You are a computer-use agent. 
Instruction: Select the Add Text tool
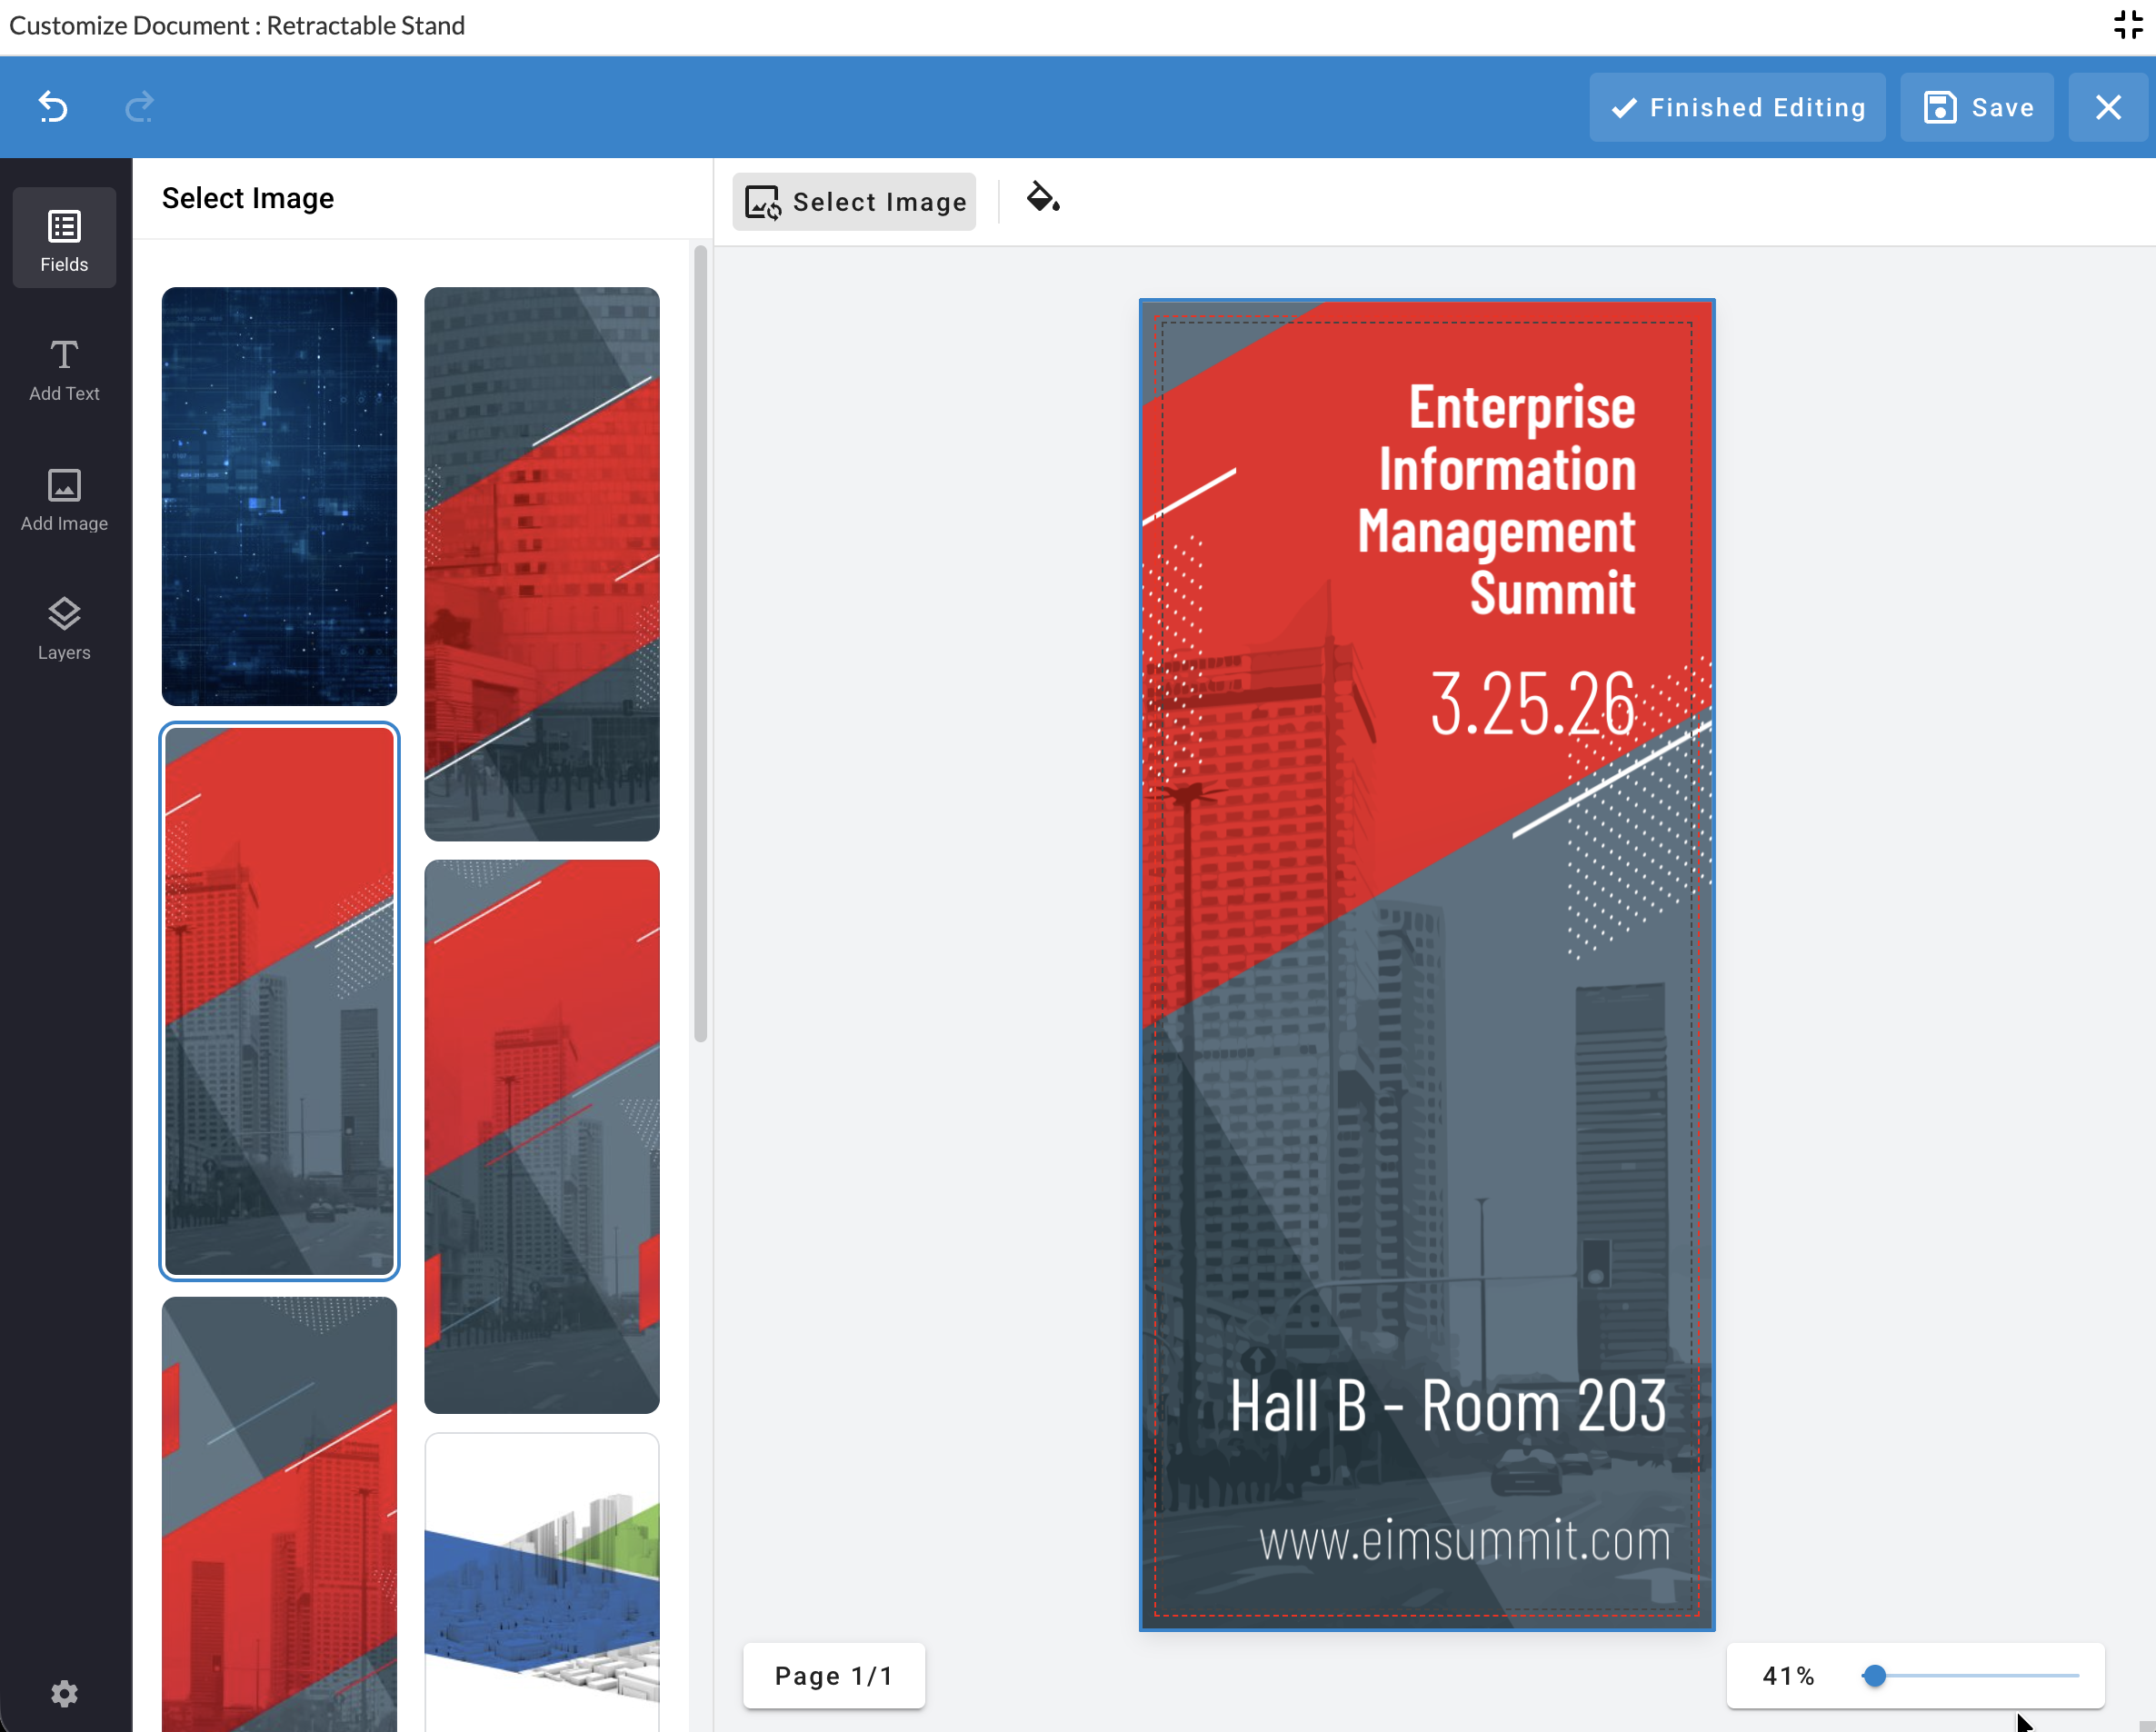tap(64, 369)
